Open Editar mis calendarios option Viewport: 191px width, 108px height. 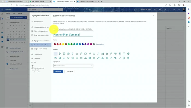point(40,31)
